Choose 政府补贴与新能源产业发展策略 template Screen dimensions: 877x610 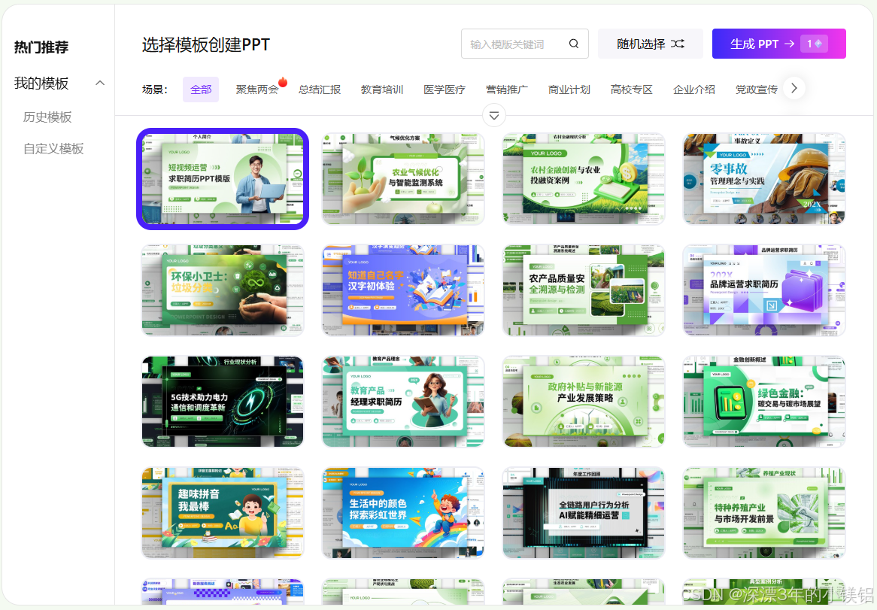point(584,402)
